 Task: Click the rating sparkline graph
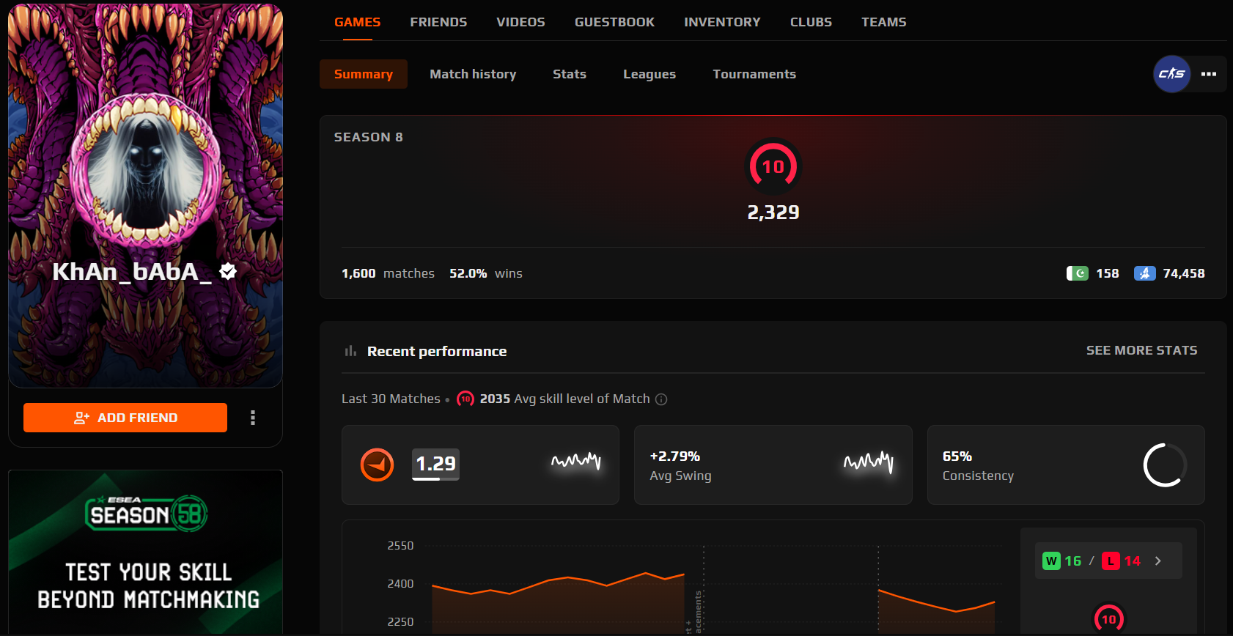(576, 461)
